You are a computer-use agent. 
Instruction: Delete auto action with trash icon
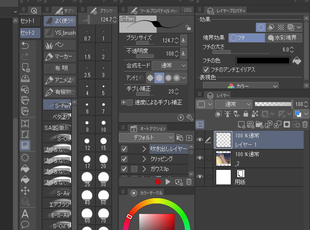pyautogui.click(x=189, y=182)
